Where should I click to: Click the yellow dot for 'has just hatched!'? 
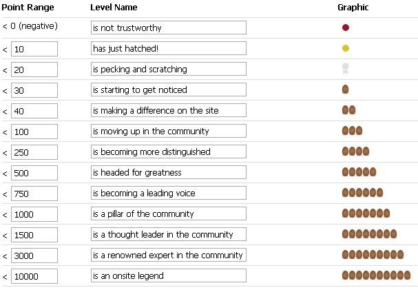click(x=346, y=48)
